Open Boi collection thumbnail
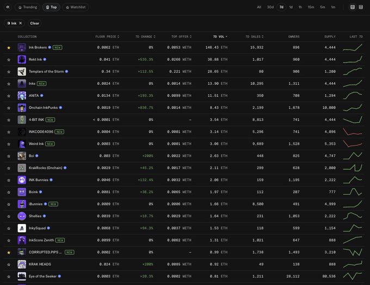The width and height of the screenshot is (370, 285). pyautogui.click(x=22, y=156)
